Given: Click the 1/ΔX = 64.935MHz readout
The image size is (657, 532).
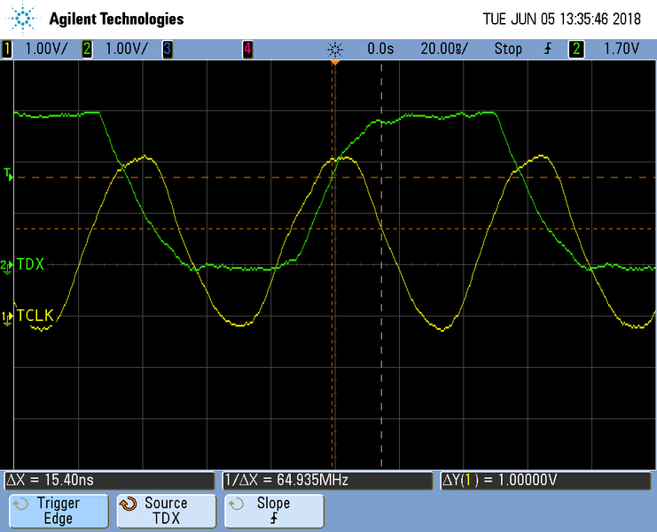Looking at the screenshot, I should (x=327, y=480).
